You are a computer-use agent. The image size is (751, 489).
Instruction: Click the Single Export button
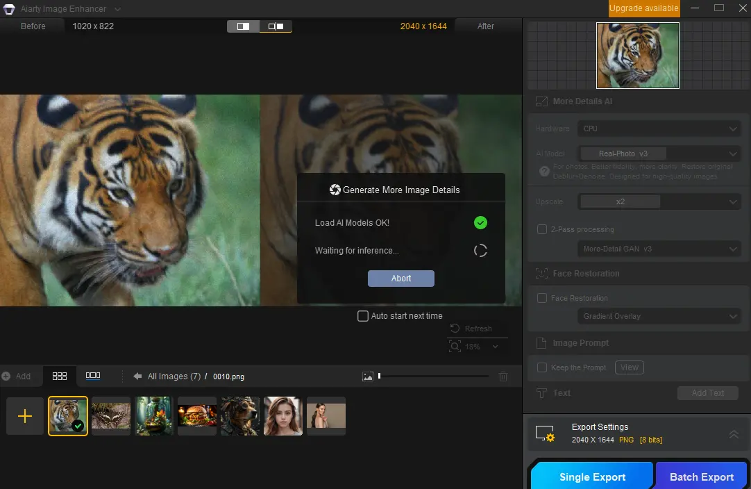593,476
